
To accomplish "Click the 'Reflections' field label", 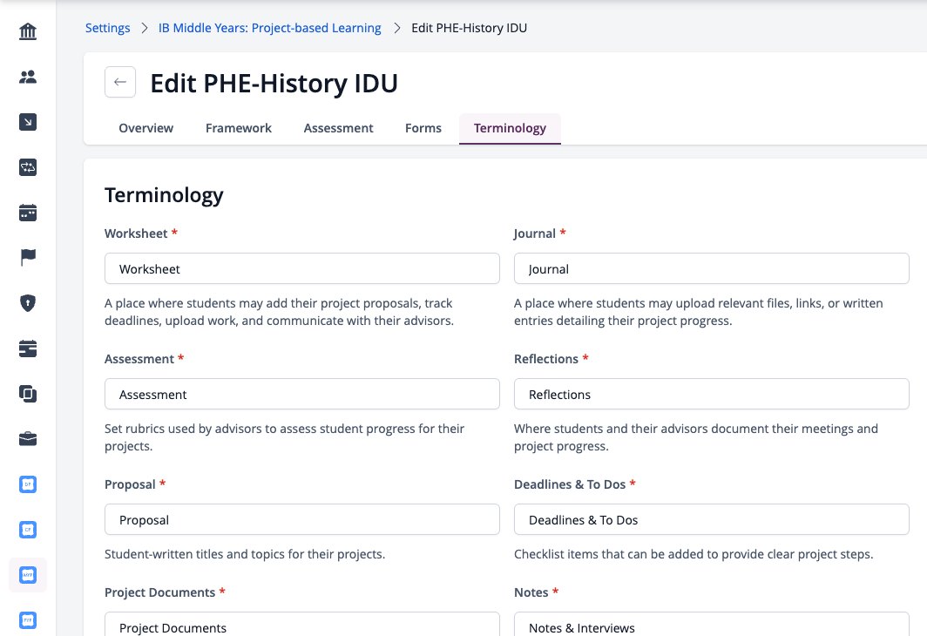I will click(x=545, y=359).
